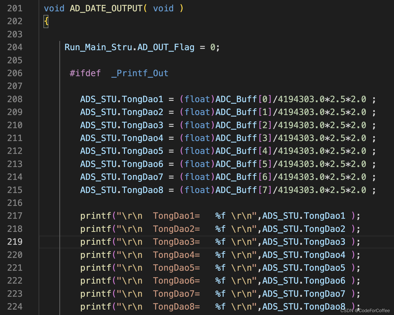Click ADS_STU.TongDao1 argument on line 217
The width and height of the screenshot is (394, 315).
[304, 216]
